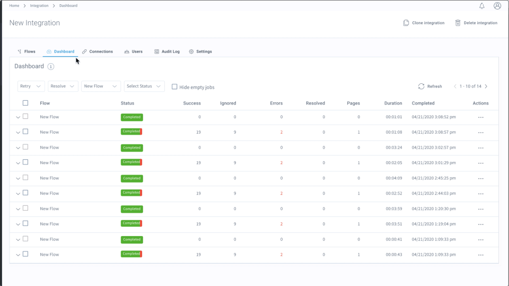This screenshot has width=509, height=286.
Task: Click the notifications bell icon
Action: pos(481,6)
